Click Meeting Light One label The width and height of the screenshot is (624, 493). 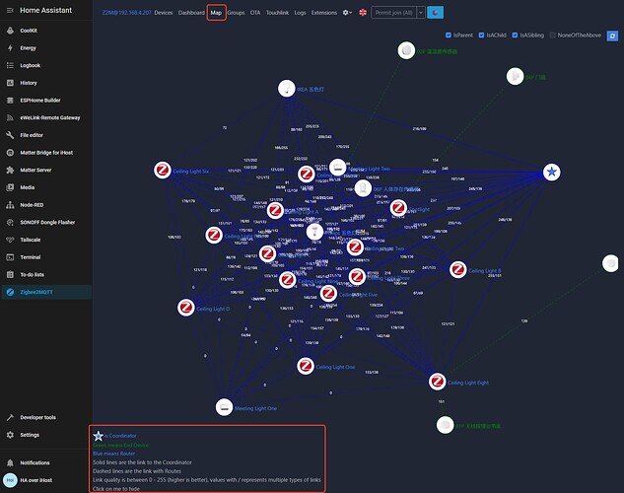(255, 408)
